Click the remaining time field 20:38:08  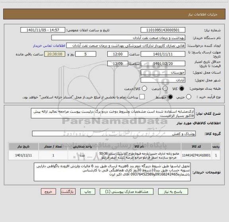point(55,54)
